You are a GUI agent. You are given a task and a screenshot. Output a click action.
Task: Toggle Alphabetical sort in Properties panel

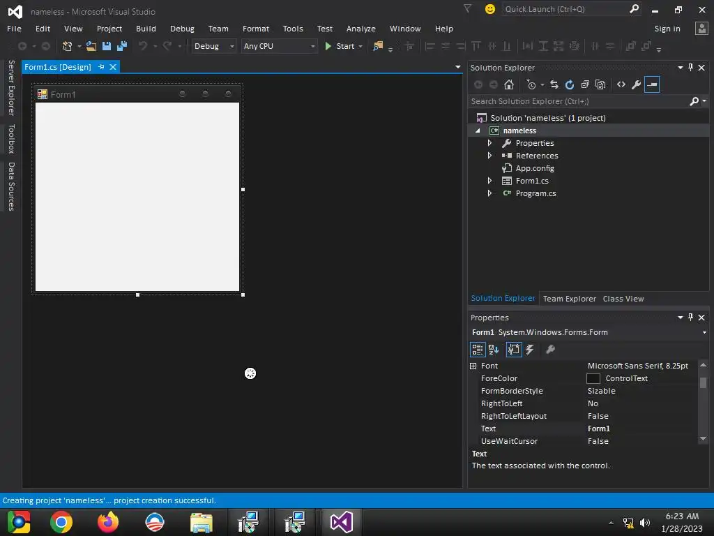[494, 350]
